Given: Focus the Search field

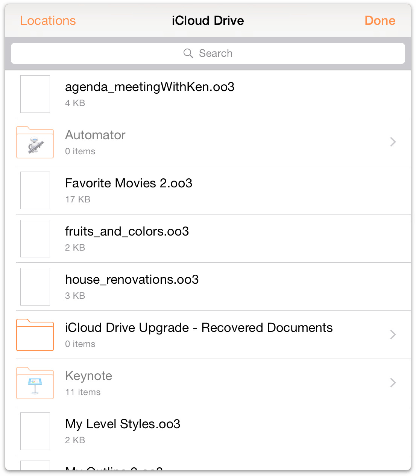Looking at the screenshot, I should pos(208,53).
